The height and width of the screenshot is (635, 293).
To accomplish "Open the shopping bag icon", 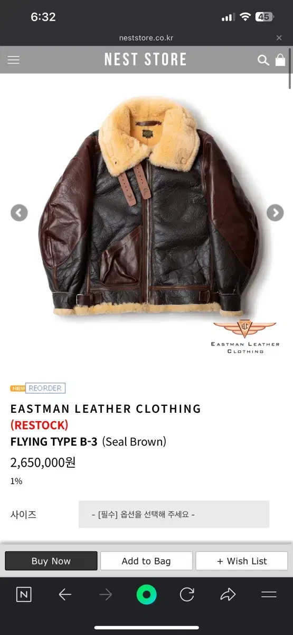I will tap(280, 60).
